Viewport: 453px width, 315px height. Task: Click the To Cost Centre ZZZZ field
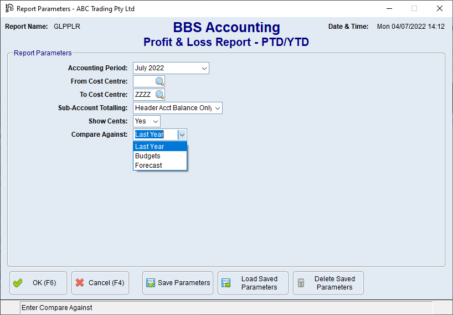click(x=143, y=95)
